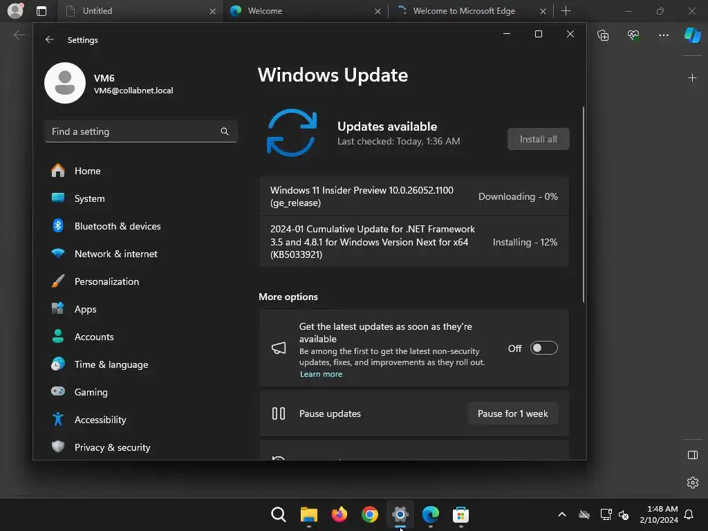Screen dimensions: 708x531
Task: Click the Settings window scrollbar
Action: point(584,205)
